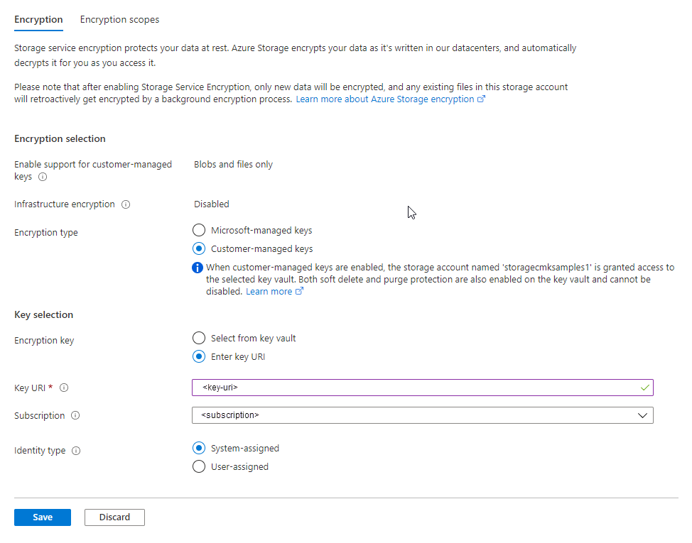Click the external-link icon next to Learn more
The height and width of the screenshot is (543, 692).
[x=298, y=291]
